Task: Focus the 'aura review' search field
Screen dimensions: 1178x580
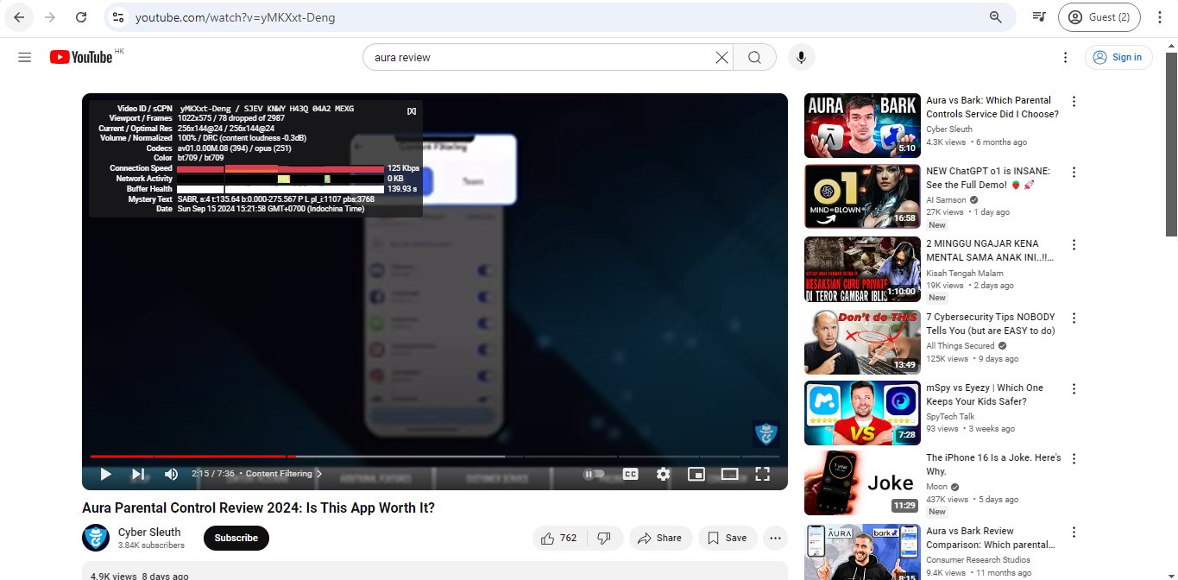Action: click(x=541, y=57)
